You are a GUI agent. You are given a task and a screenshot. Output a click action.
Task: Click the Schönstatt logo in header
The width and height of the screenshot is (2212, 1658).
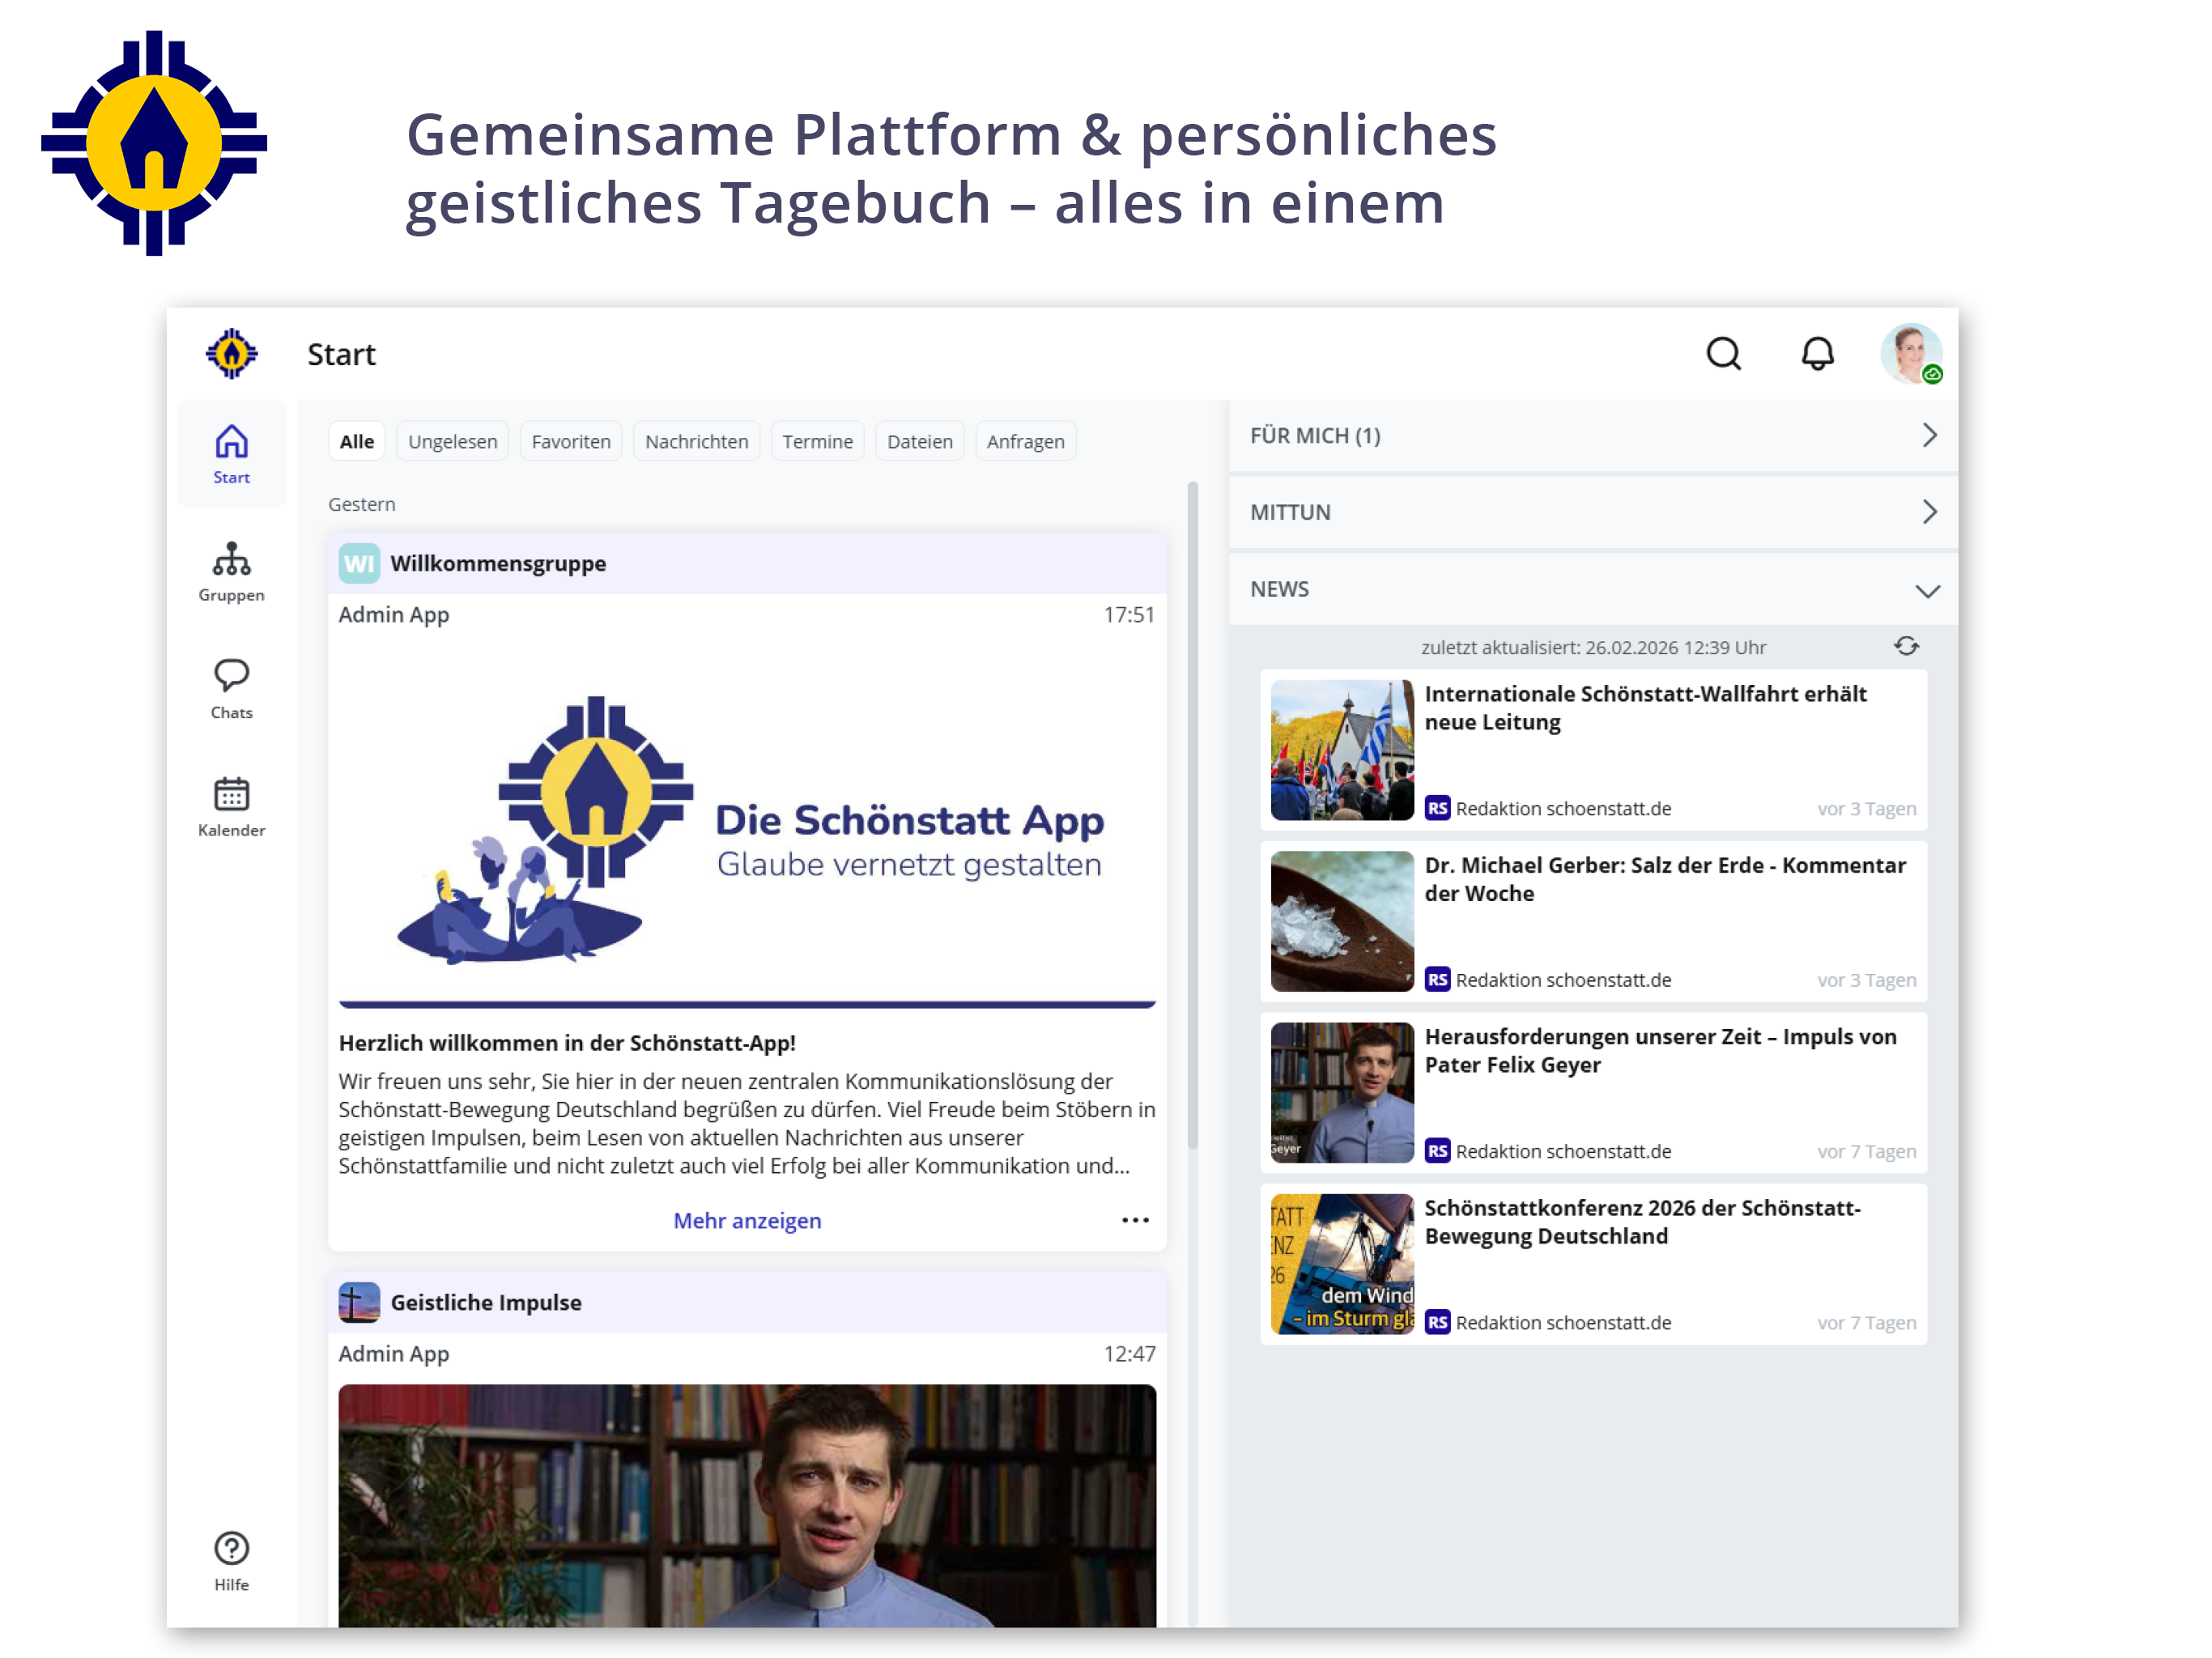point(231,354)
